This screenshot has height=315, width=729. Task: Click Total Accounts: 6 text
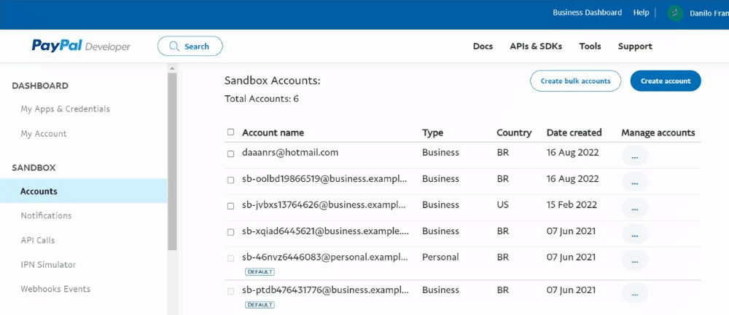click(261, 99)
